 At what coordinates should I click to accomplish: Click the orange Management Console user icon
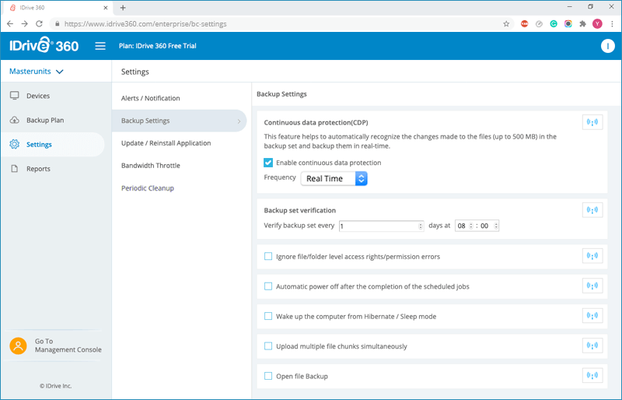tap(18, 346)
